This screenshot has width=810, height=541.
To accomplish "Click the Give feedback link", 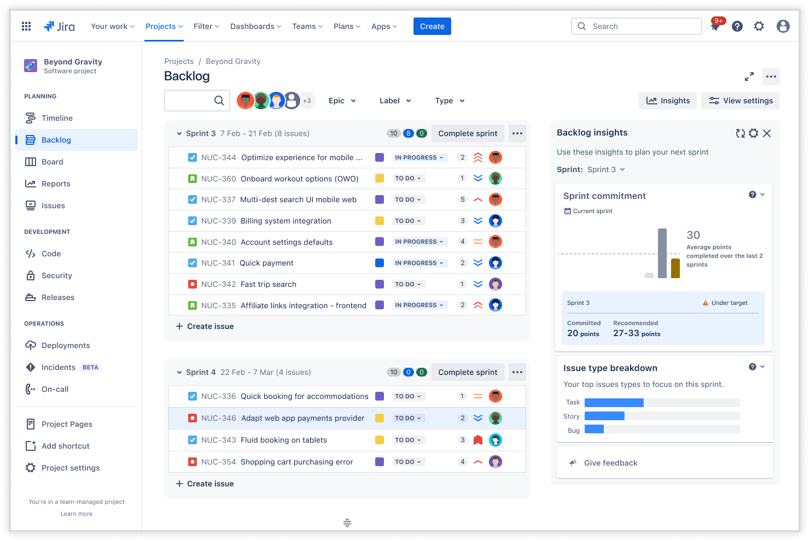I will [x=610, y=463].
